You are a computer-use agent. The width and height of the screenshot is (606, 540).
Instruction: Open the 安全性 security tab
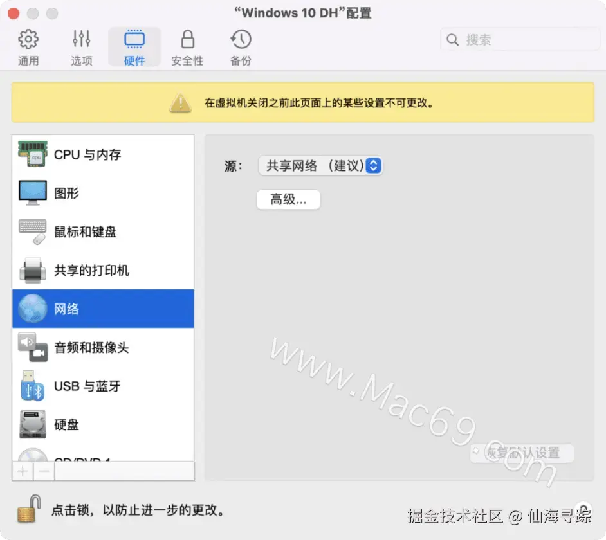click(x=187, y=48)
